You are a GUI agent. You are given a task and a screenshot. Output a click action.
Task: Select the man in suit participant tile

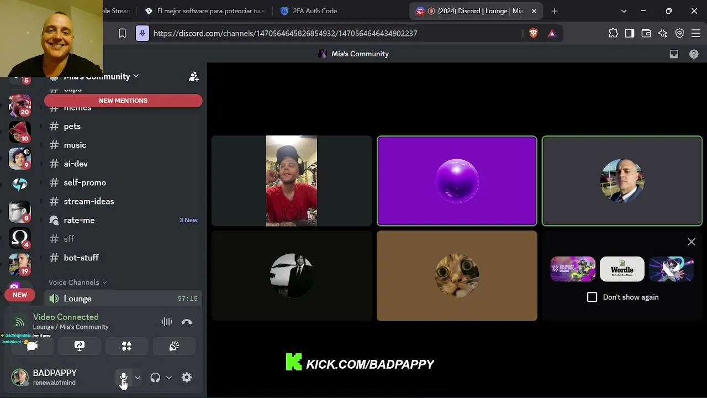pos(622,181)
